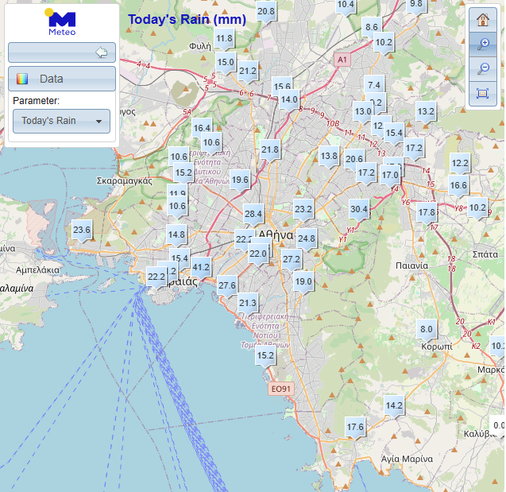Click the 11.8 station marker near Φυλή
Viewport: 506px width, 492px height.
[x=224, y=38]
